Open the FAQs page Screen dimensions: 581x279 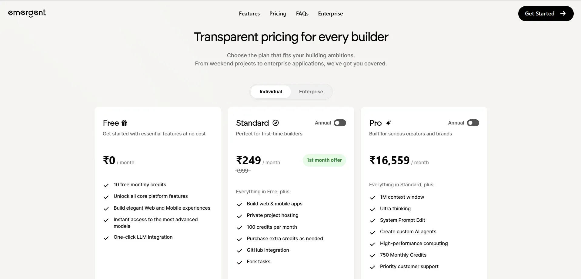click(302, 13)
